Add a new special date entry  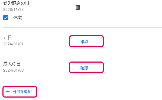pos(20,92)
